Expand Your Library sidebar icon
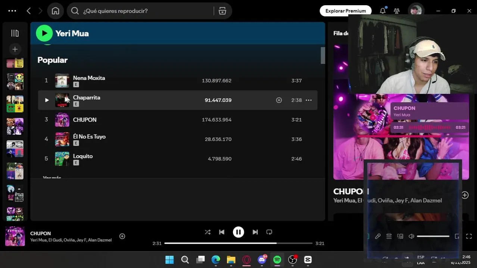Image resolution: width=477 pixels, height=268 pixels. 15,33
